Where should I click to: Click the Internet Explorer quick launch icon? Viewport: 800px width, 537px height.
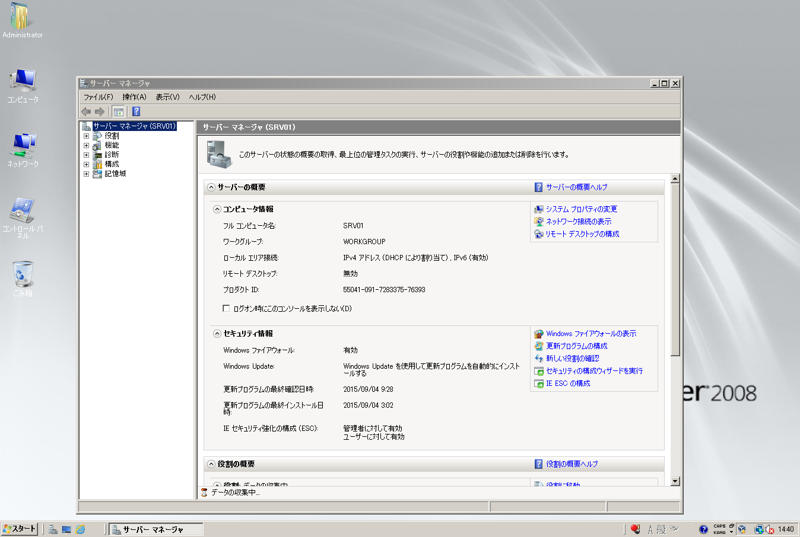click(x=80, y=529)
